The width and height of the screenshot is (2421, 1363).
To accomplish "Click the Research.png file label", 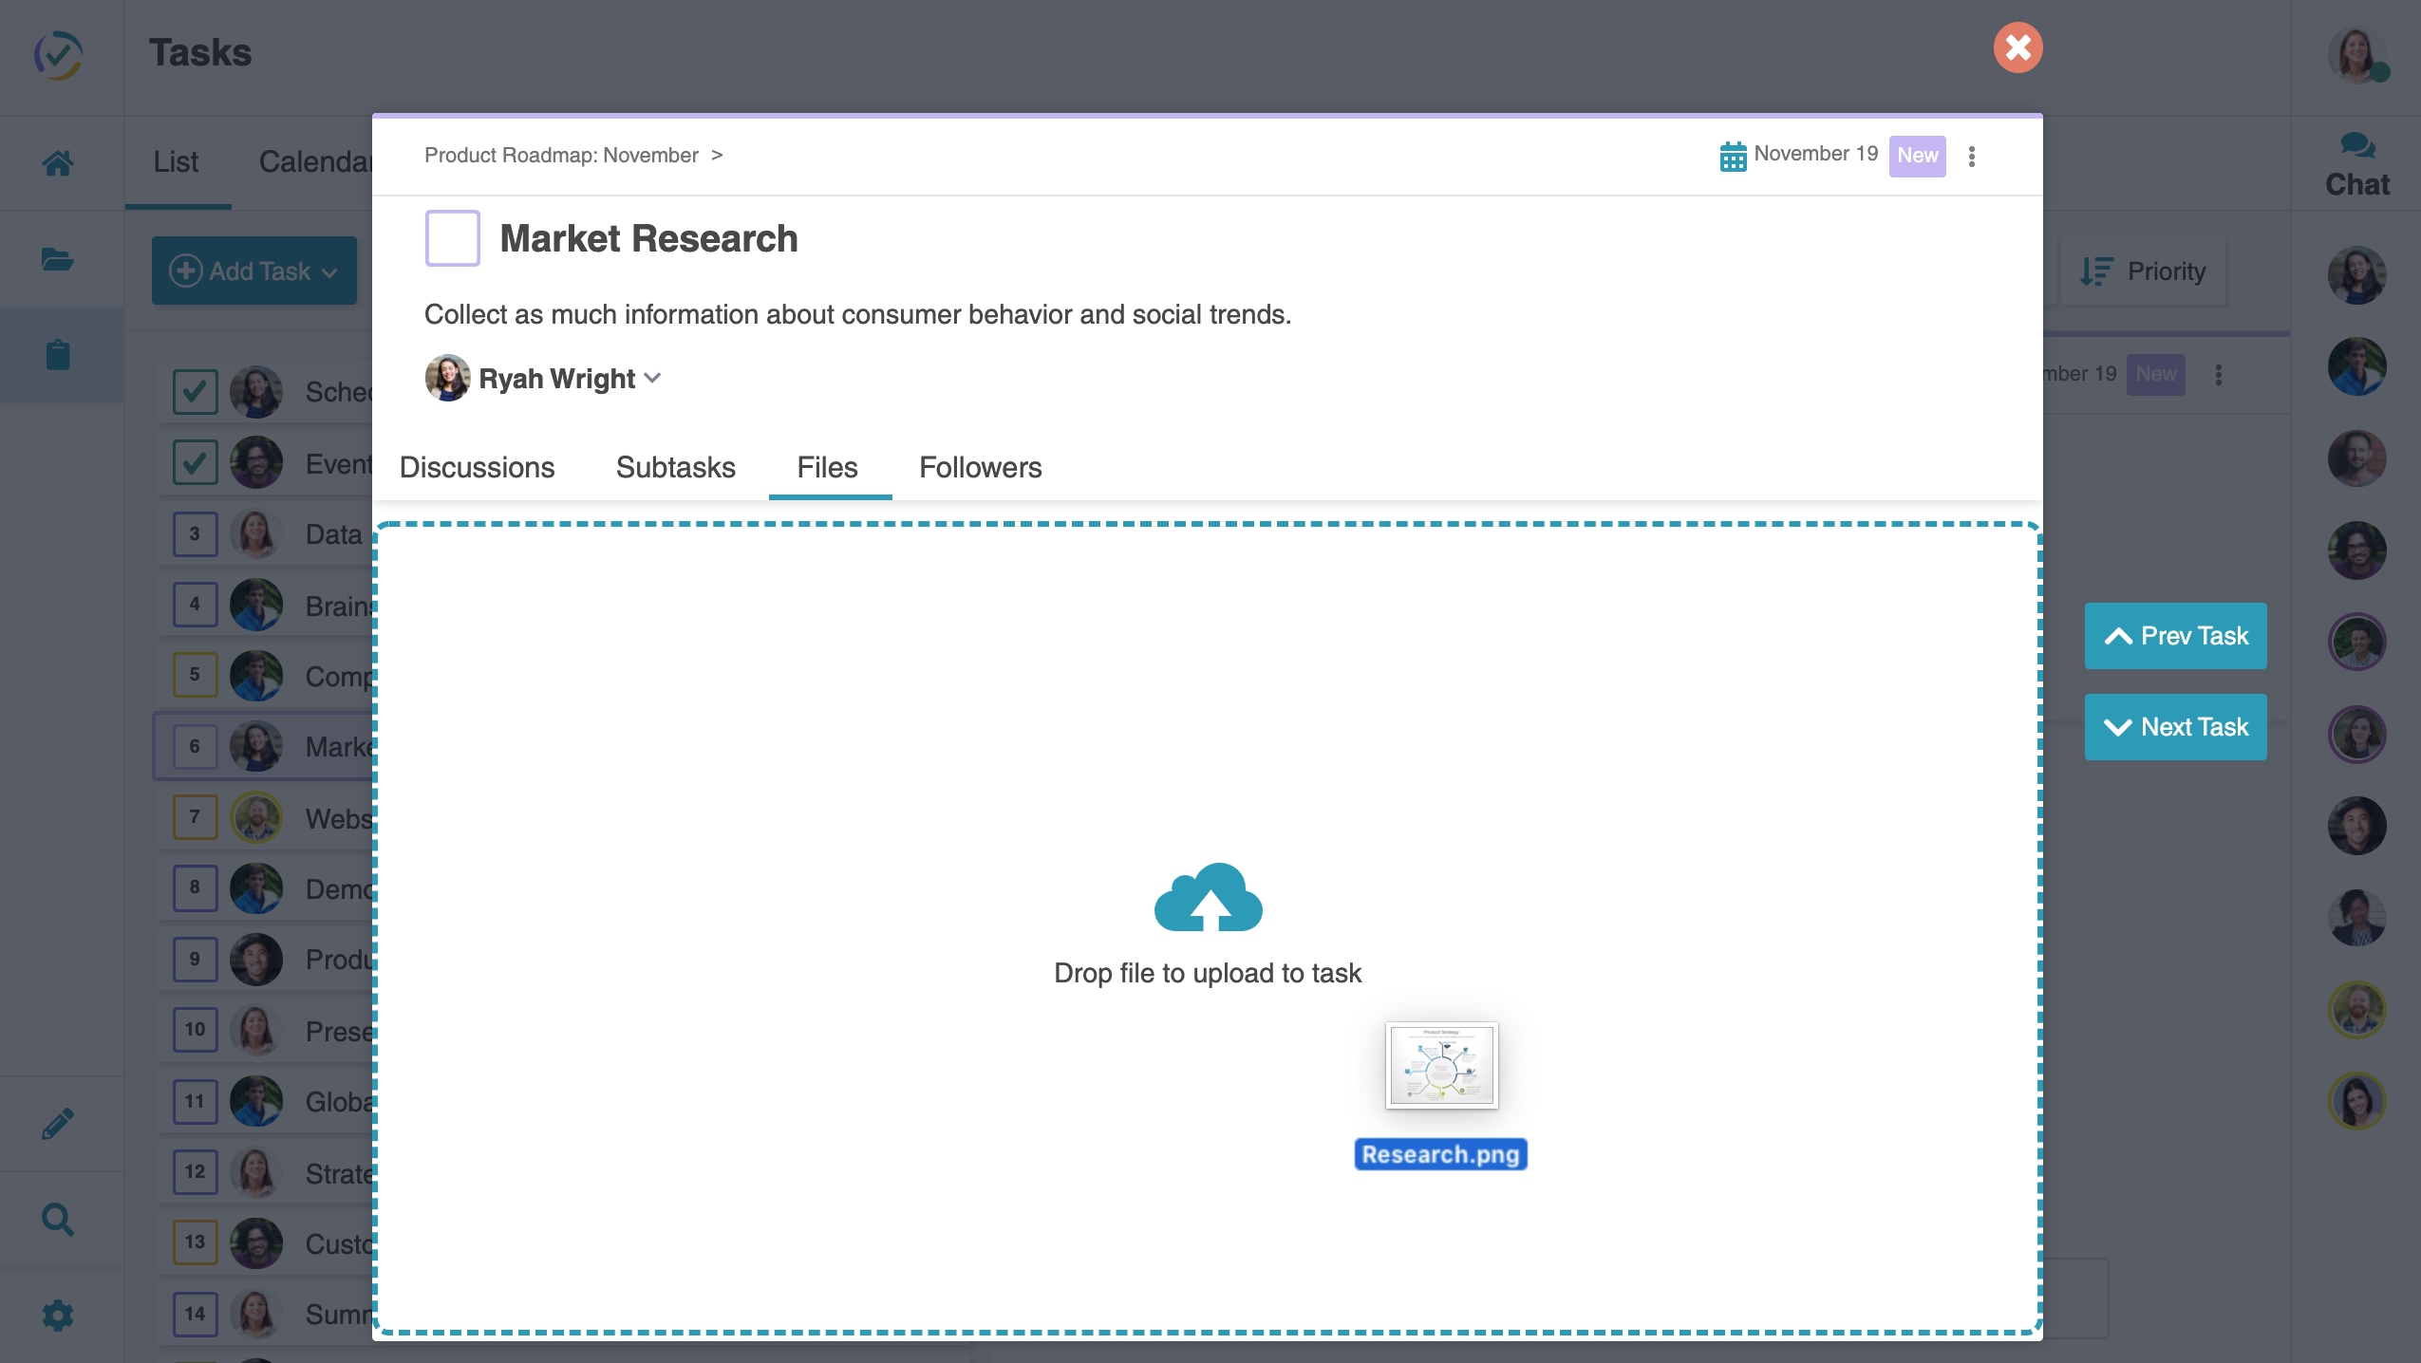I will (x=1440, y=1155).
